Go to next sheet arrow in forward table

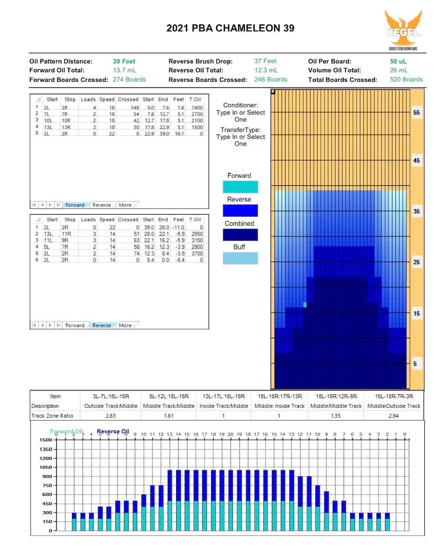click(50, 205)
